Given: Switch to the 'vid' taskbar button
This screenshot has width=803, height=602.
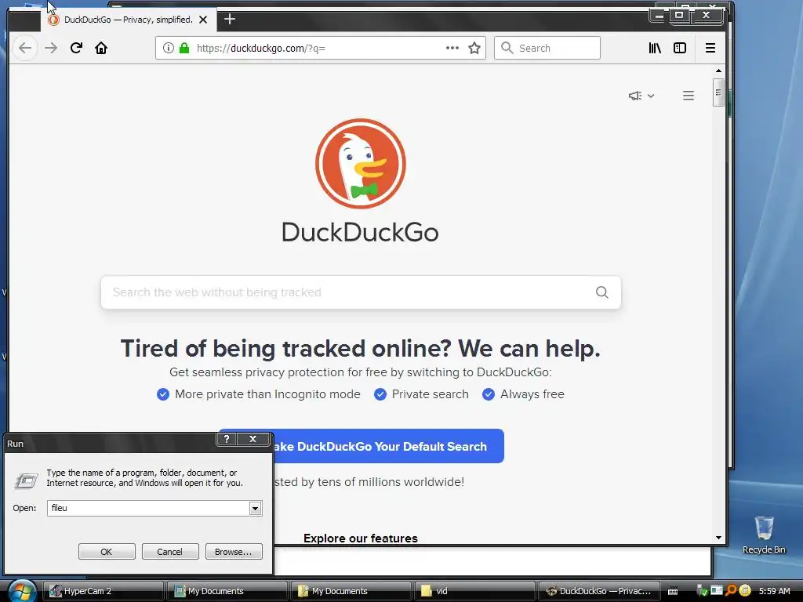Looking at the screenshot, I should (x=474, y=591).
